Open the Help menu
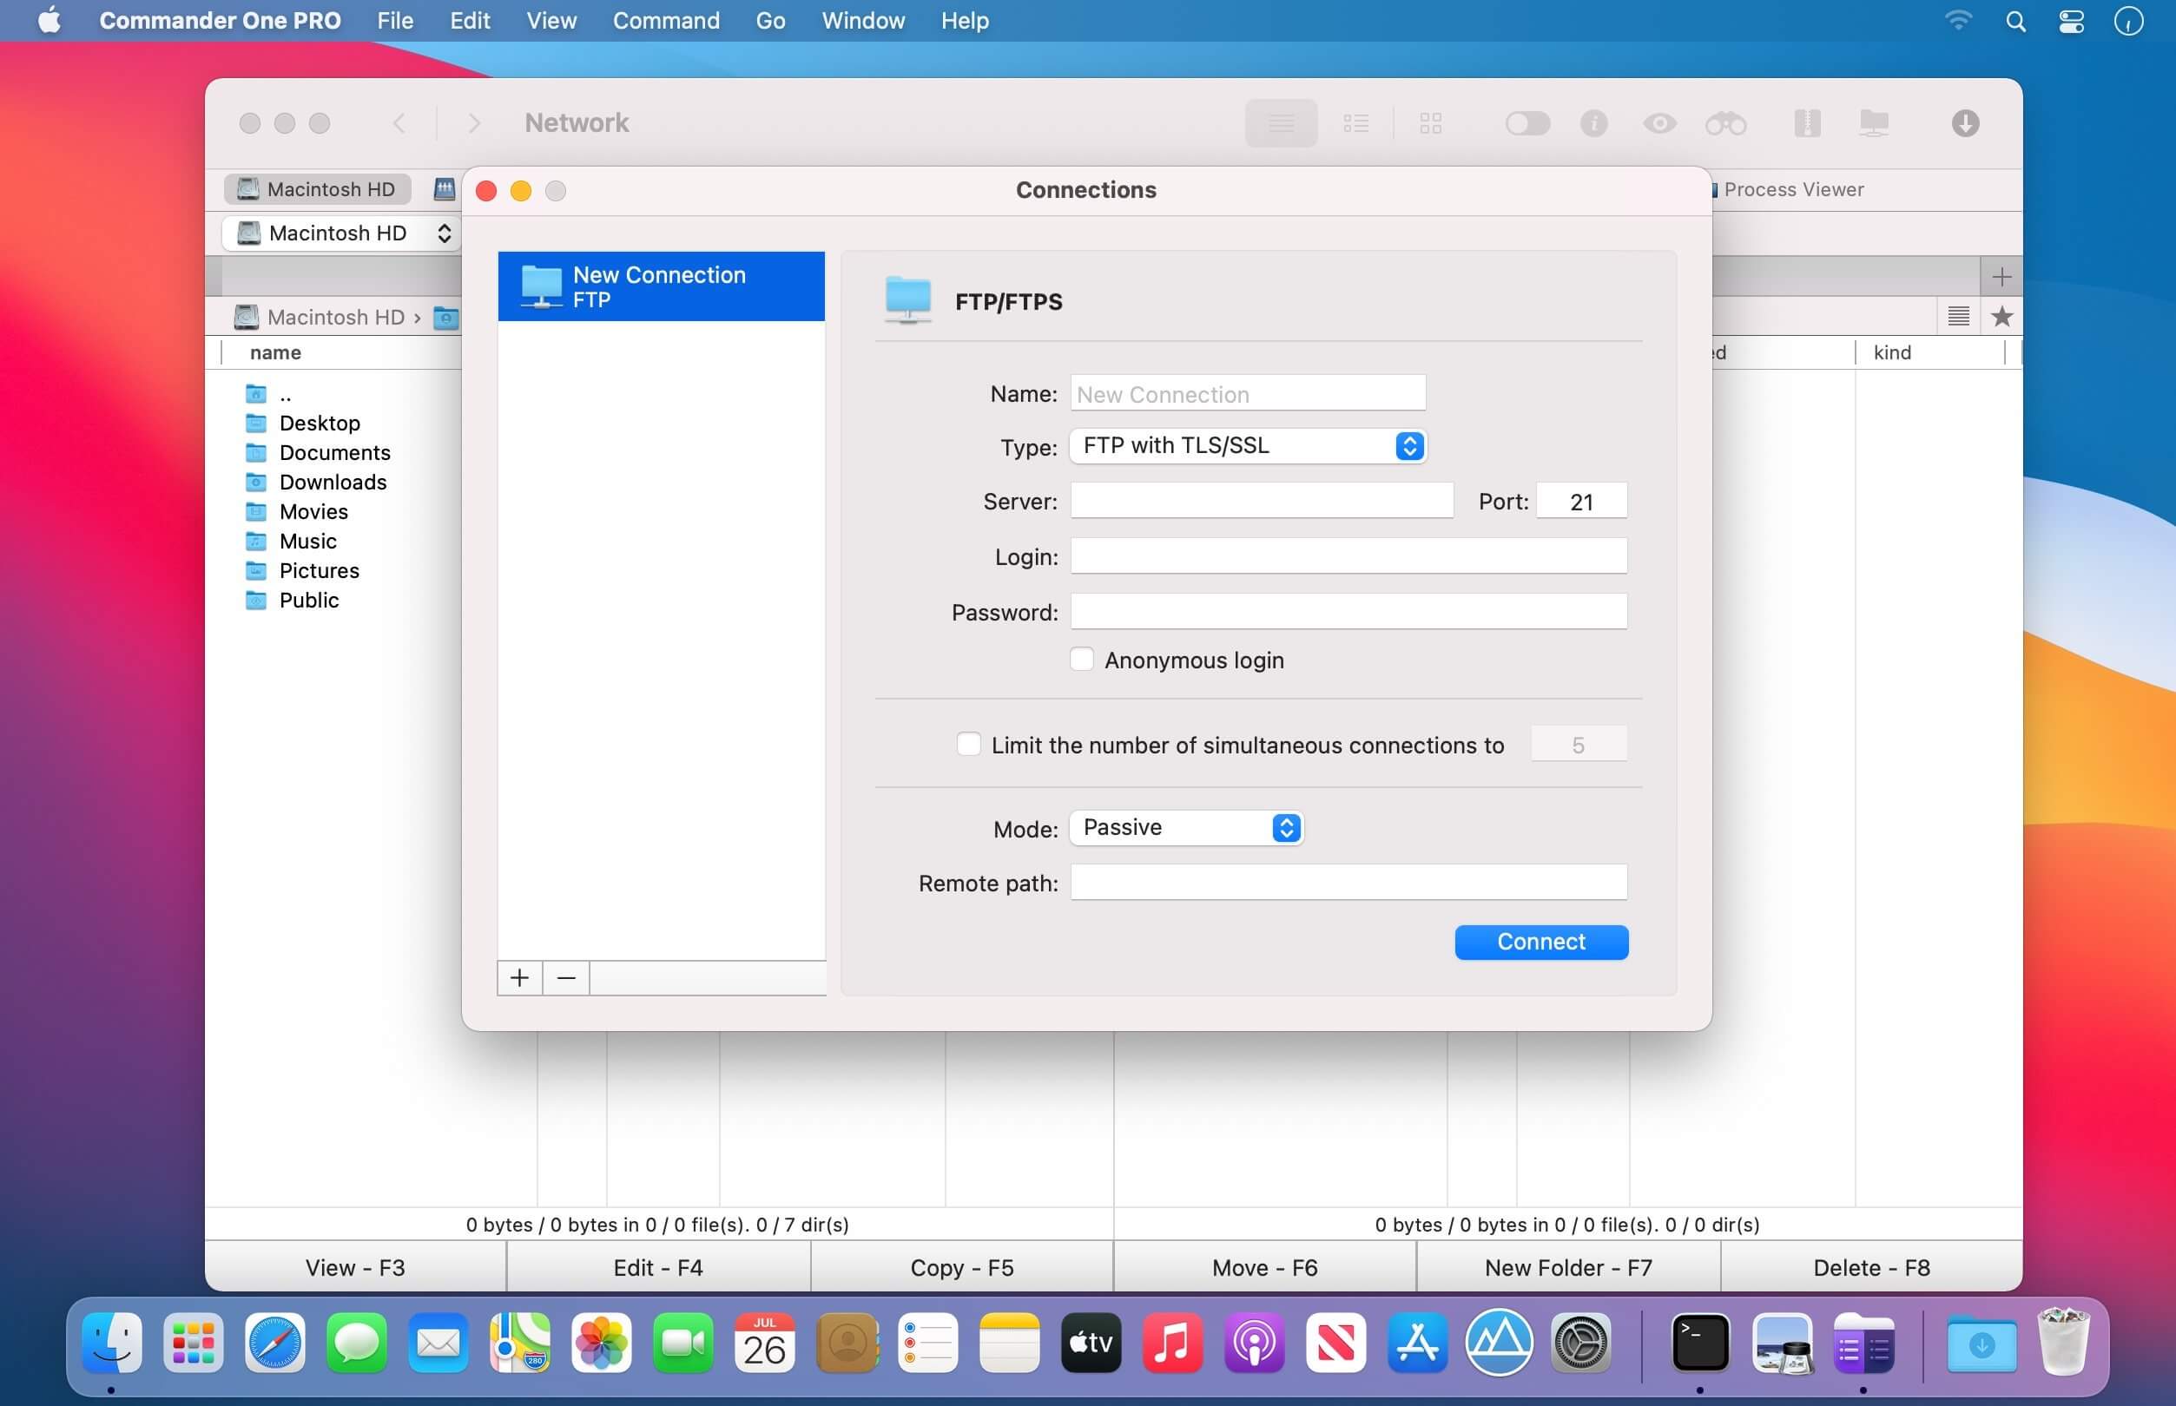 (x=965, y=20)
